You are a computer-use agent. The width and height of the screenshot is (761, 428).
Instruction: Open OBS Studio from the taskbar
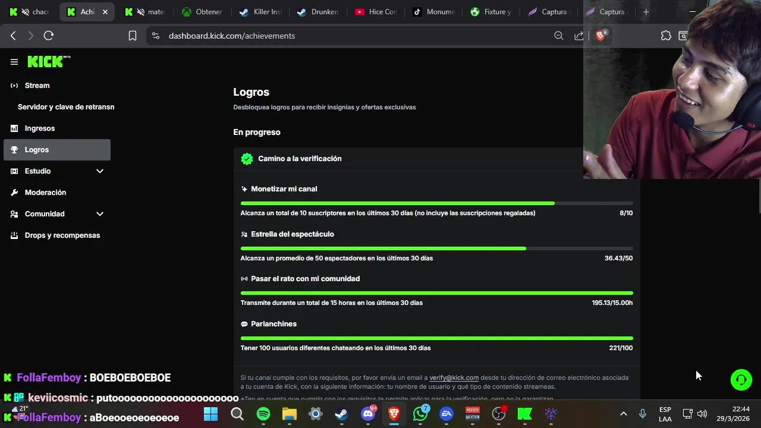(x=499, y=414)
